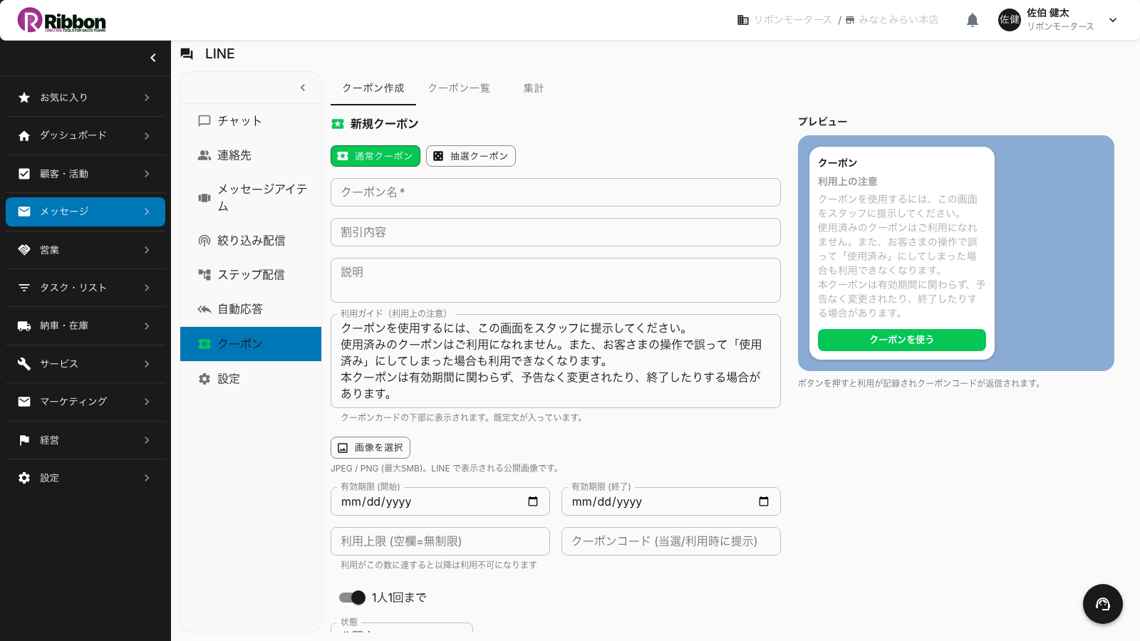Click the 利用ガイド text area
Viewport: 1140px width, 641px height.
(x=556, y=361)
